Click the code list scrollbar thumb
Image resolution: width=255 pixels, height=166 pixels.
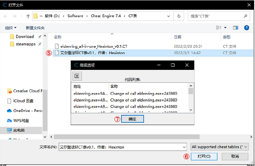click(x=191, y=91)
